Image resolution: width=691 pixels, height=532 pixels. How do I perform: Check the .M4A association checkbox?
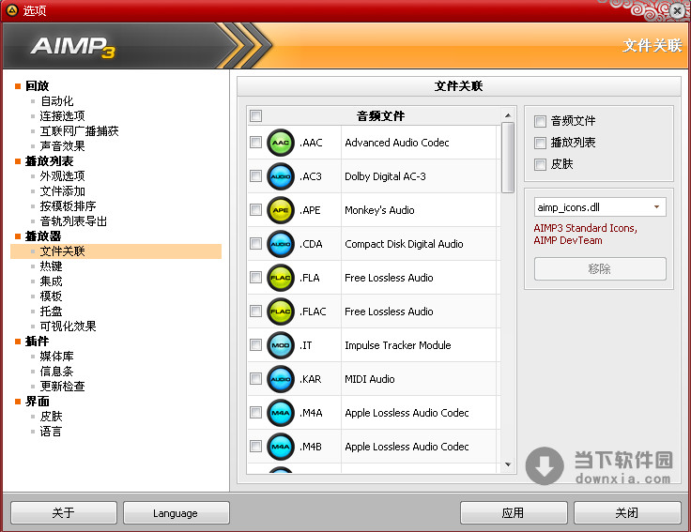coord(255,412)
